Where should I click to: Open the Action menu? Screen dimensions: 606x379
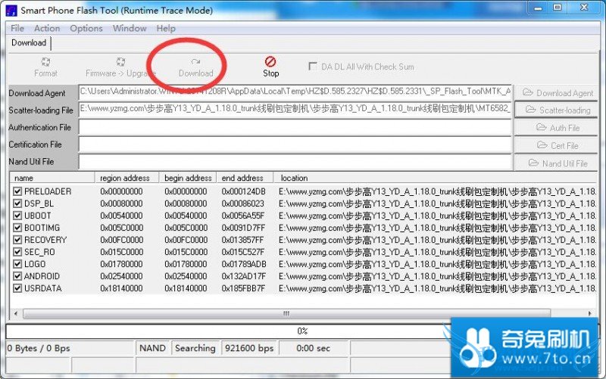click(47, 28)
